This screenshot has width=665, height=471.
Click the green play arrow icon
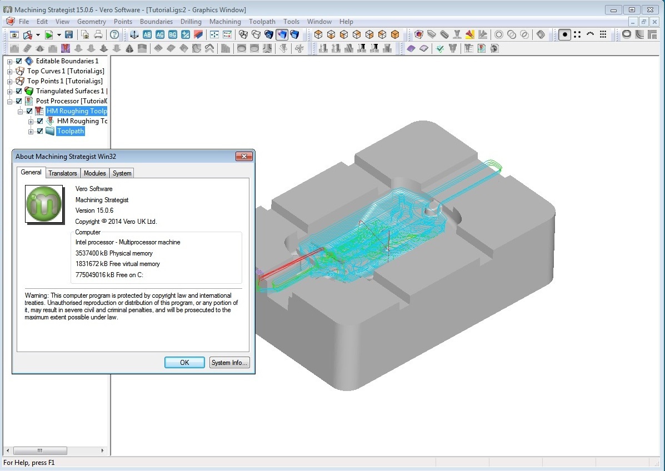coord(49,35)
